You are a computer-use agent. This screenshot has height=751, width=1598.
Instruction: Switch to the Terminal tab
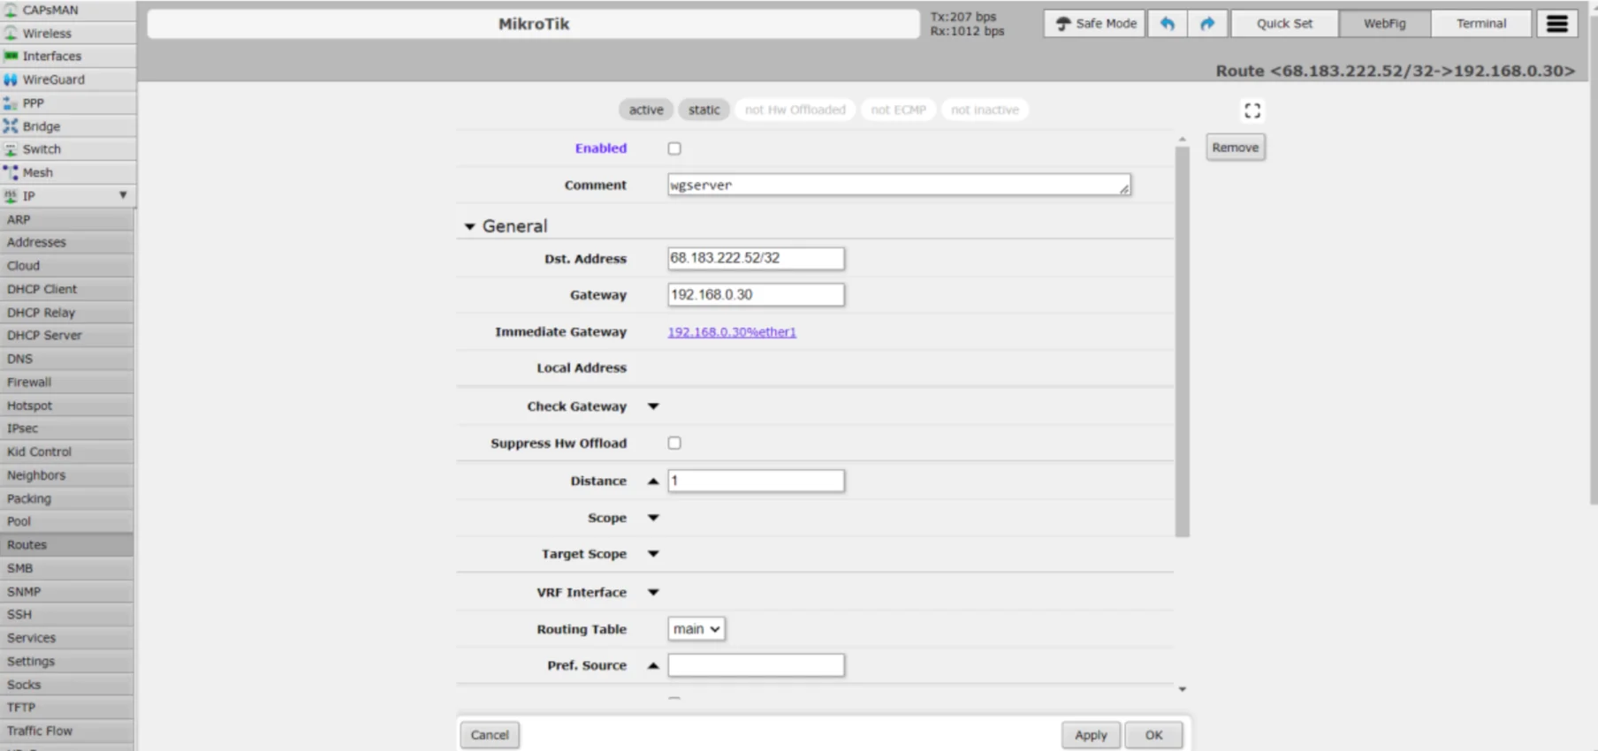pos(1480,24)
